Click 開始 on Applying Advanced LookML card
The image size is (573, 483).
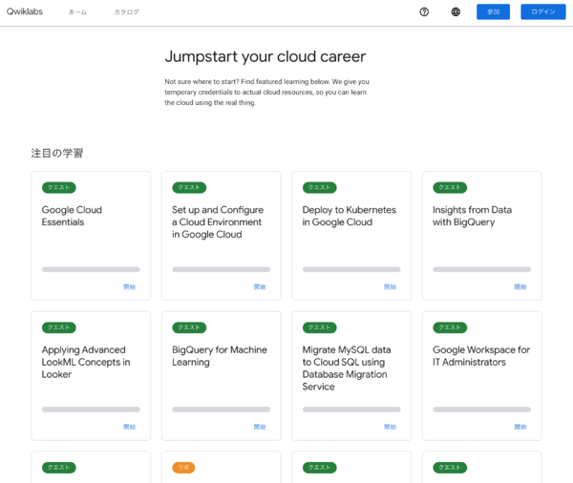point(129,427)
